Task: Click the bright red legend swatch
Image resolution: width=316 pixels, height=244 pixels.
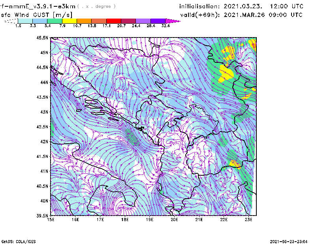Action: click(114, 21)
